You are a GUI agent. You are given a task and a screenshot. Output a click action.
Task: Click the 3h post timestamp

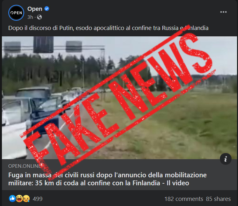pyautogui.click(x=30, y=17)
